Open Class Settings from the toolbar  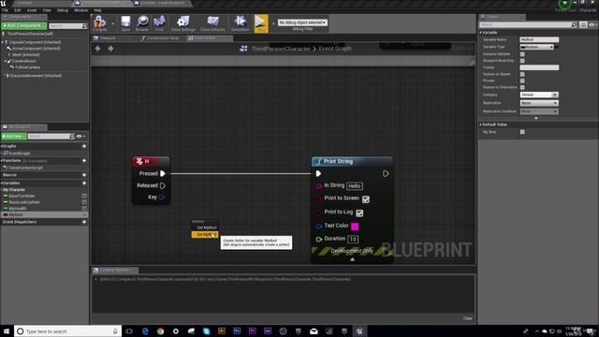click(x=183, y=22)
